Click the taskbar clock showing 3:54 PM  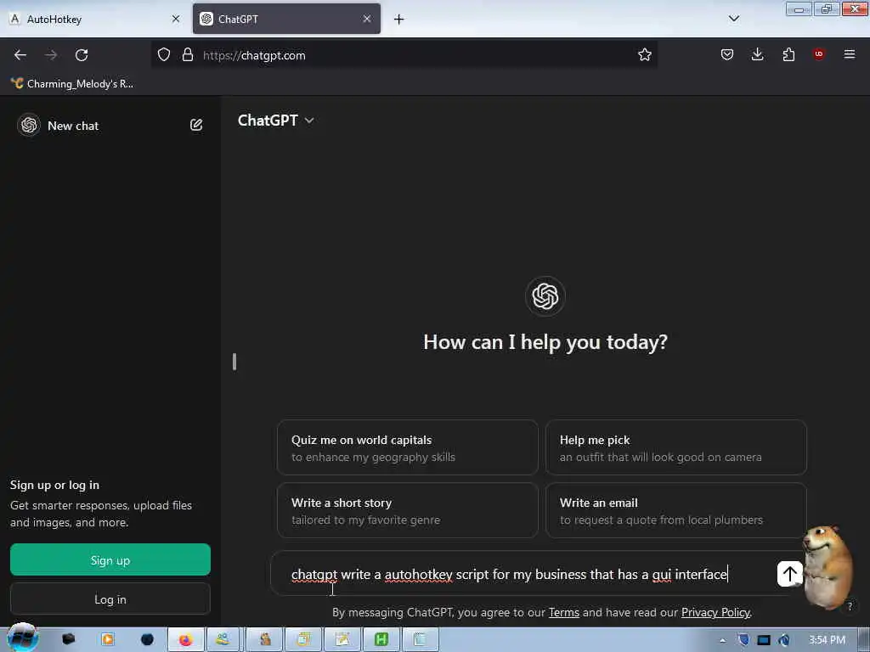pos(827,640)
